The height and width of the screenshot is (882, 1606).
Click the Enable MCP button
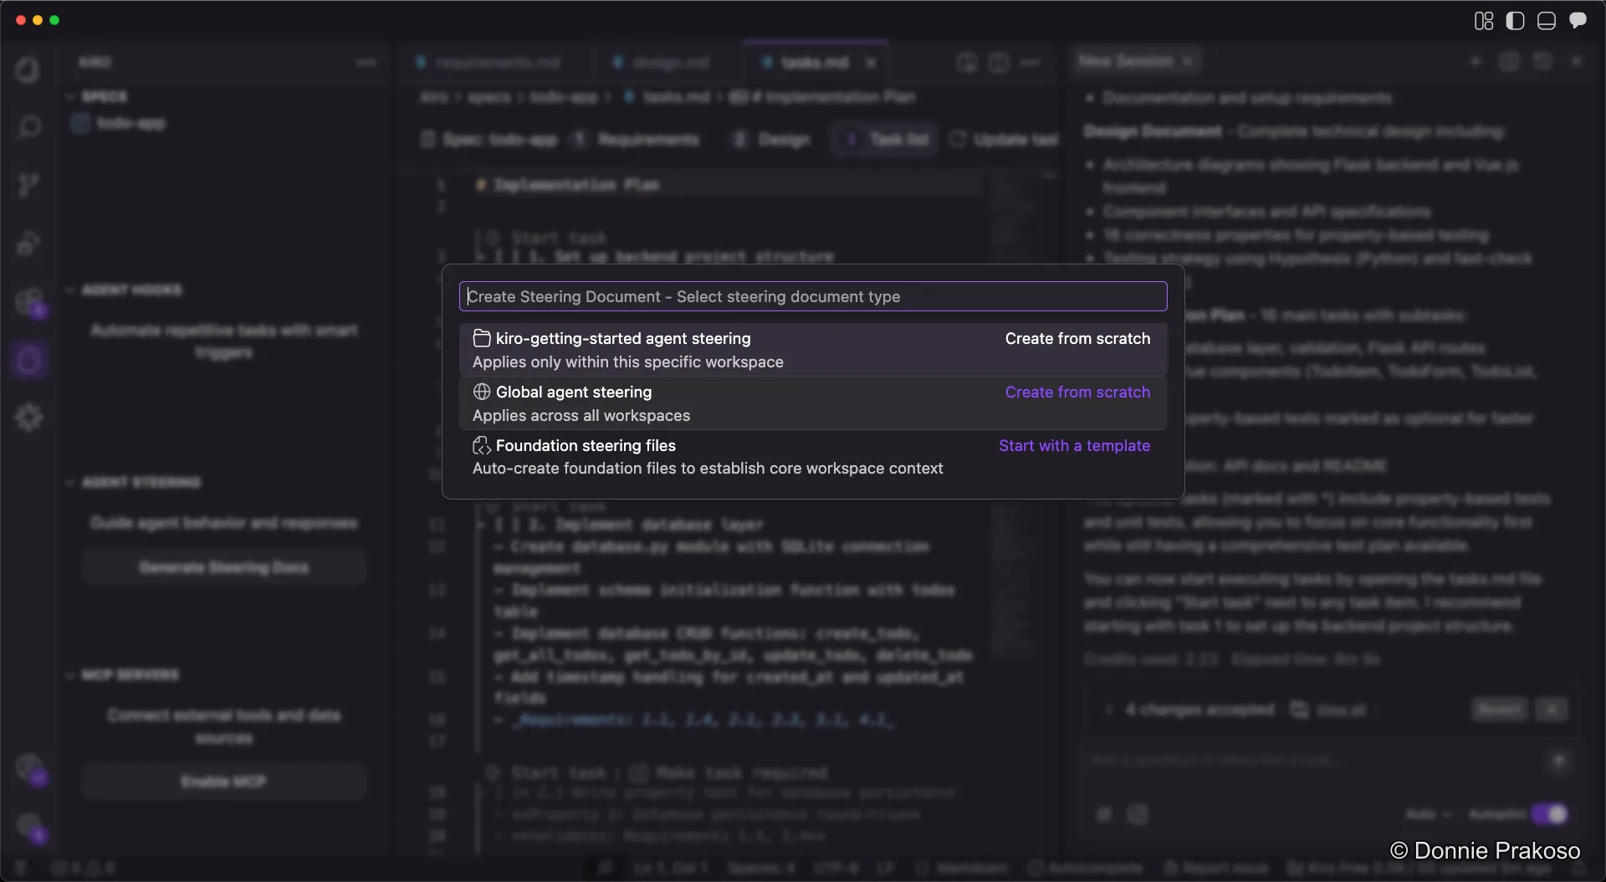pos(223,782)
